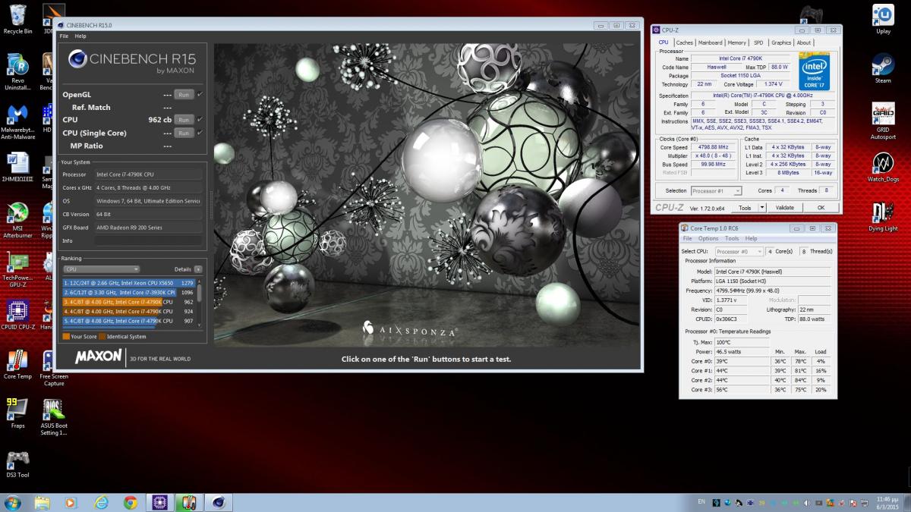Select the DS3 Tool desktop icon
The image size is (911, 512).
point(17,464)
